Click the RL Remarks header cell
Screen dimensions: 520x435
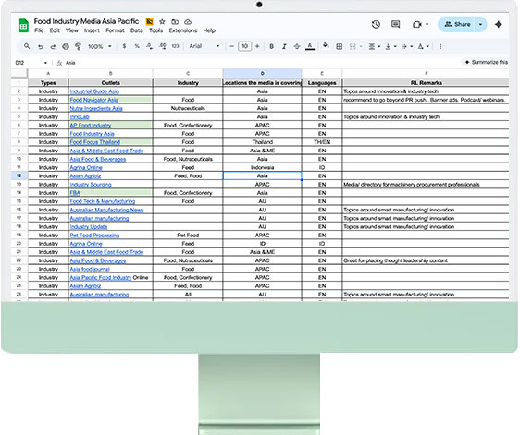(427, 83)
